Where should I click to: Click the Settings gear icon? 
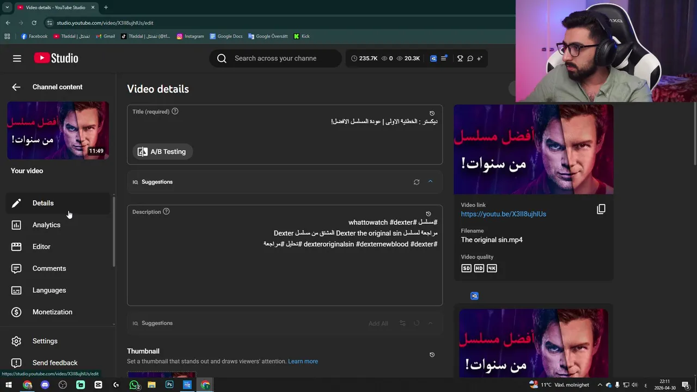click(16, 341)
